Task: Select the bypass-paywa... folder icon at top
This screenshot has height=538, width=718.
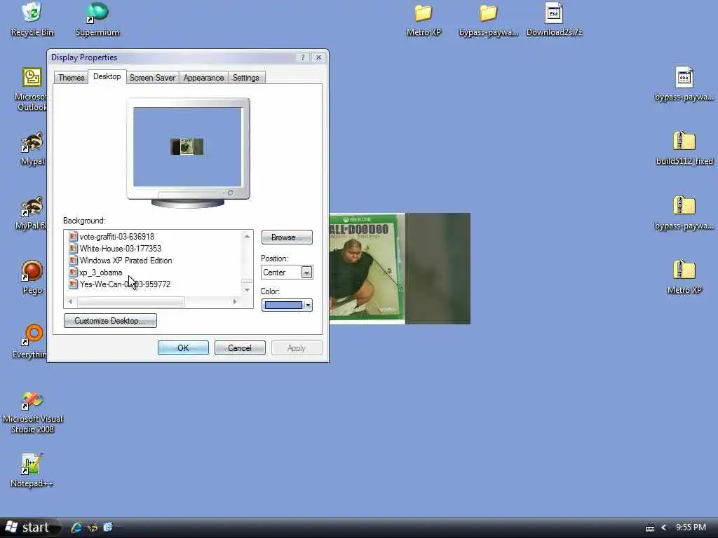Action: 489,19
